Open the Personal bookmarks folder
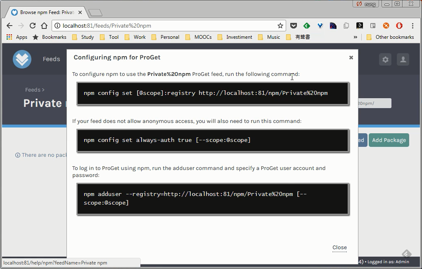The width and height of the screenshot is (422, 269). (x=165, y=37)
